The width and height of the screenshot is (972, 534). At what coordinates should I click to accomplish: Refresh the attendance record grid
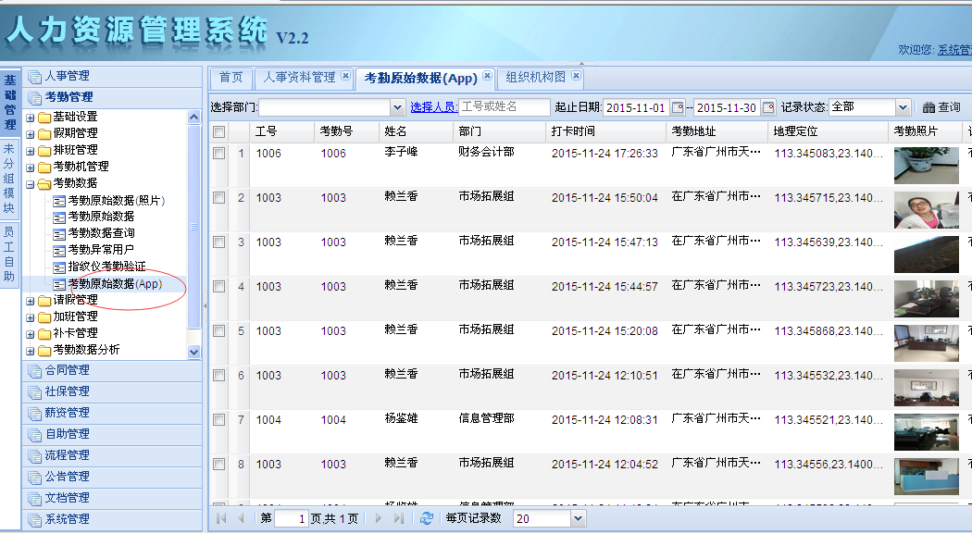coord(427,518)
